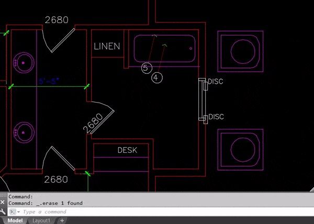This screenshot has height=224, width=314.
Task: Open command line customize wrench icon
Action: (3, 211)
